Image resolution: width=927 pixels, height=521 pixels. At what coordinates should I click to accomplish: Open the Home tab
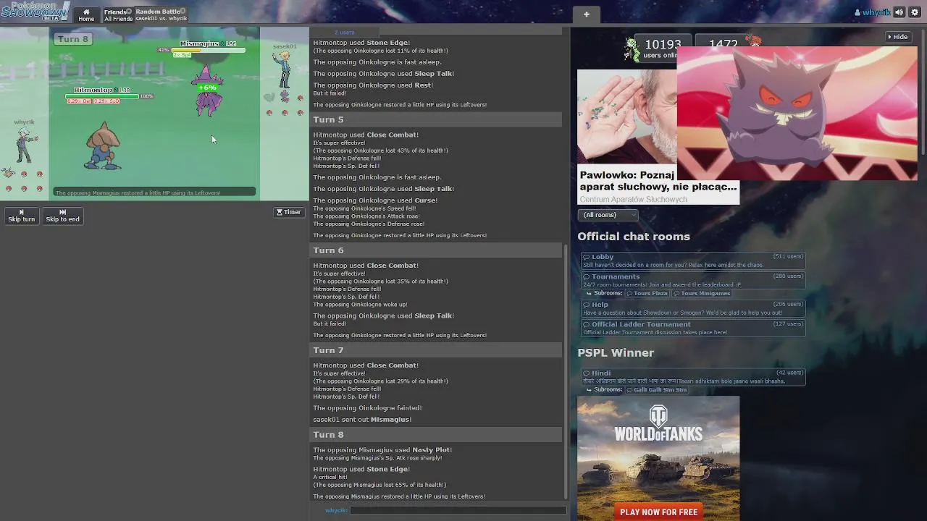pos(86,15)
